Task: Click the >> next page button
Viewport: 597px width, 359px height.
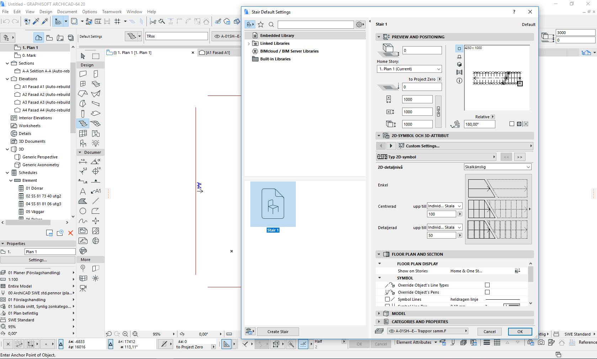Action: [x=519, y=157]
